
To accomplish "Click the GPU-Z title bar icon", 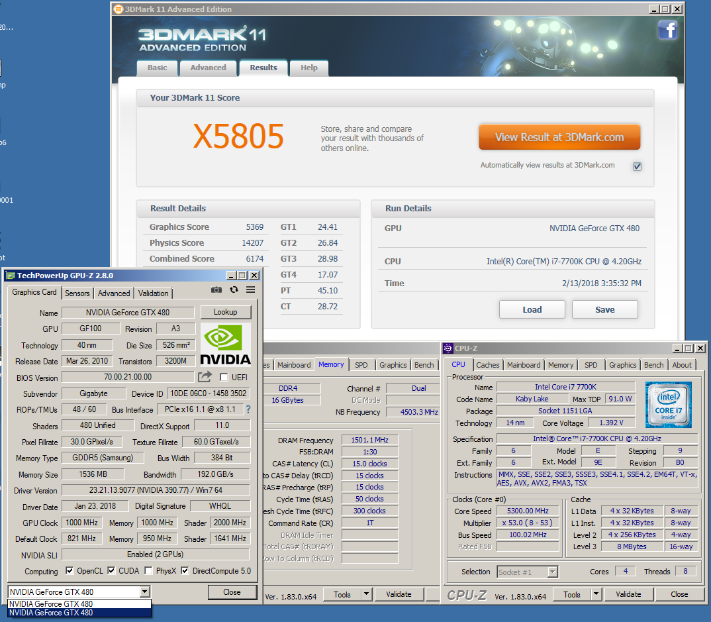I will tap(11, 276).
